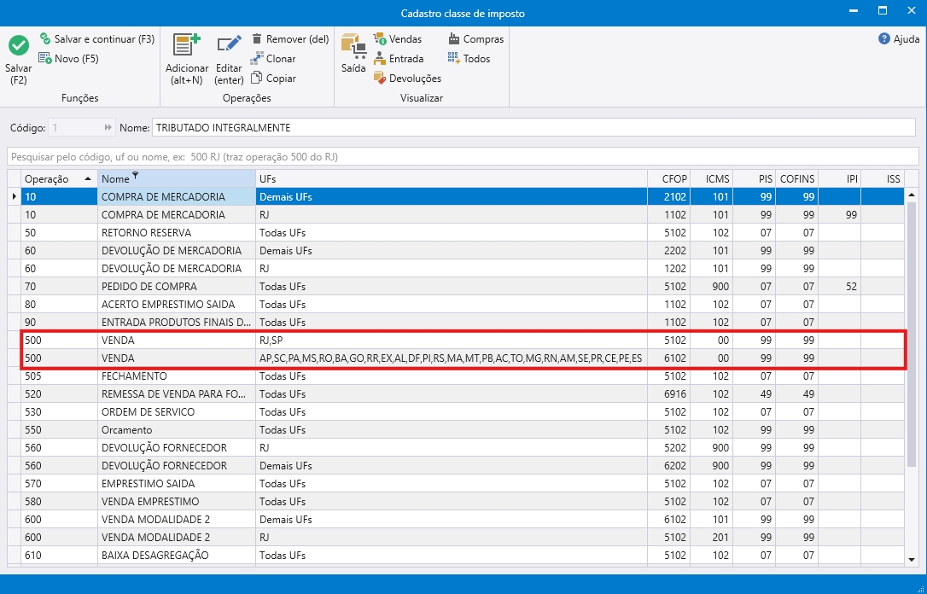Viewport: 927px width, 594px height.
Task: Click the Salvar (F2) green check button
Action: click(x=18, y=59)
